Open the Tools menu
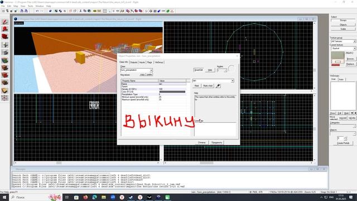Image resolution: width=357 pixels, height=201 pixels. click(30, 6)
